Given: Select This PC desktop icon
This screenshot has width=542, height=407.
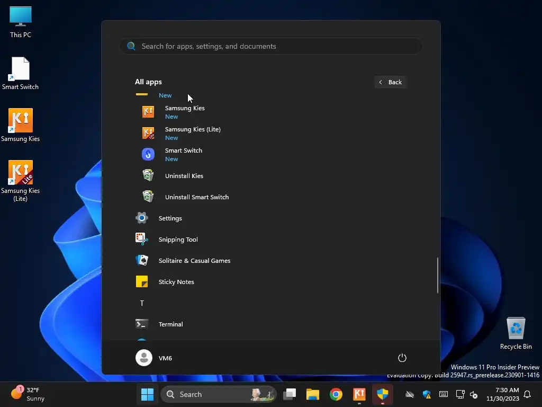Looking at the screenshot, I should point(21,22).
